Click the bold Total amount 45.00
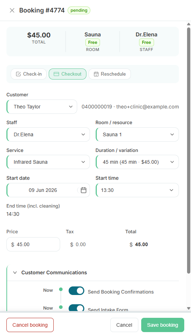This screenshot has width=191, height=336. click(142, 244)
